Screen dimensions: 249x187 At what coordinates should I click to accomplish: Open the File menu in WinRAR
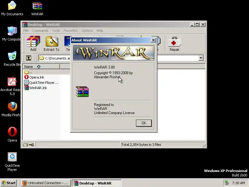coord(26,31)
